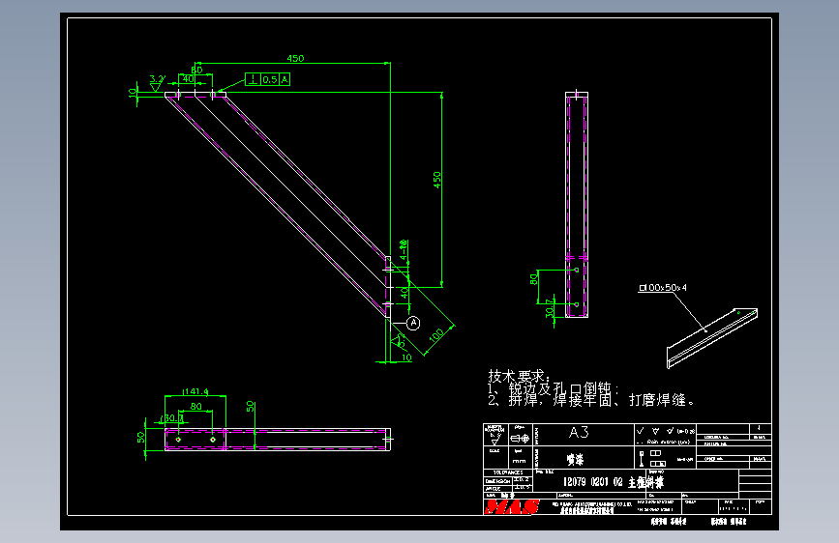Click the surface roughness symbol in title block corner
Screen dimensions: 839x543
tap(494, 440)
